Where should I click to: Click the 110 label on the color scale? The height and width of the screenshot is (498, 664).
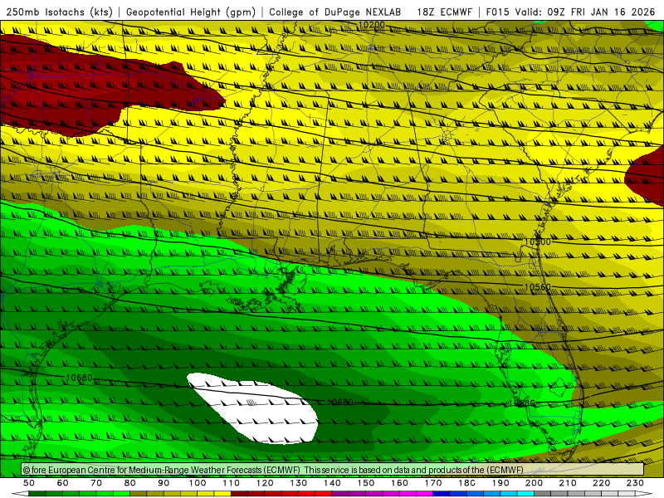[x=231, y=483]
